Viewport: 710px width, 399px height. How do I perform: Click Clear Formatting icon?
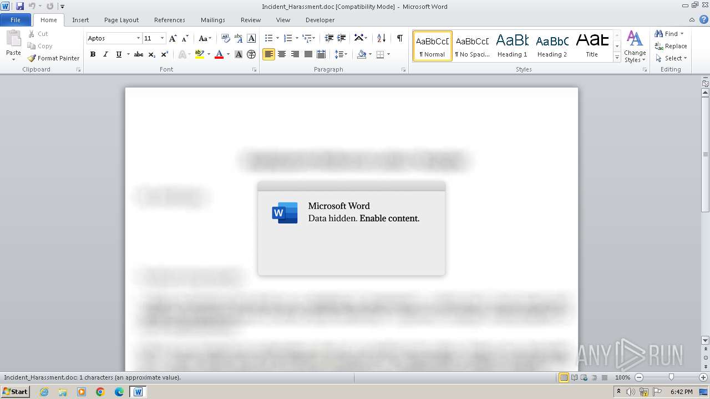point(225,38)
